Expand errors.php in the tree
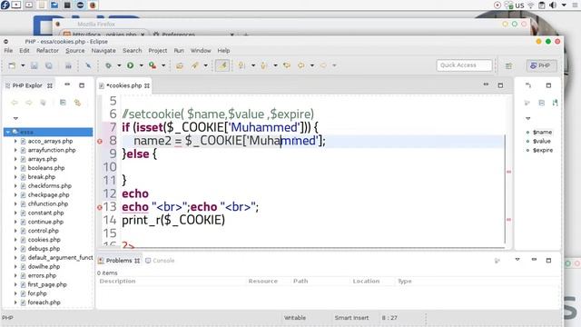The height and width of the screenshot is (327, 581). 15,275
